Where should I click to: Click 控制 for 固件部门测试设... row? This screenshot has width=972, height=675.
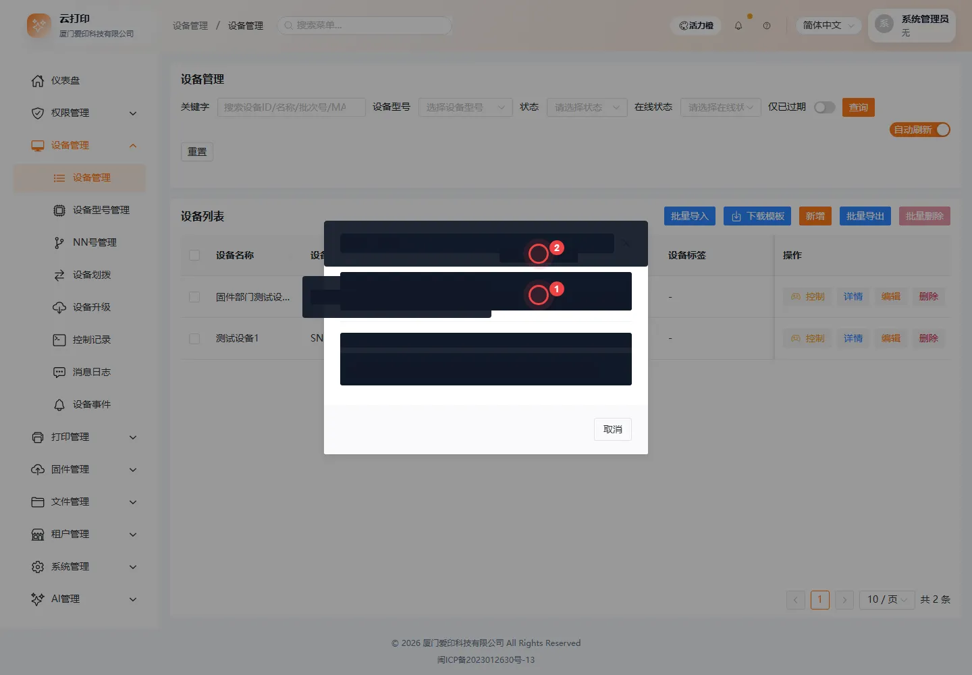pyautogui.click(x=808, y=297)
